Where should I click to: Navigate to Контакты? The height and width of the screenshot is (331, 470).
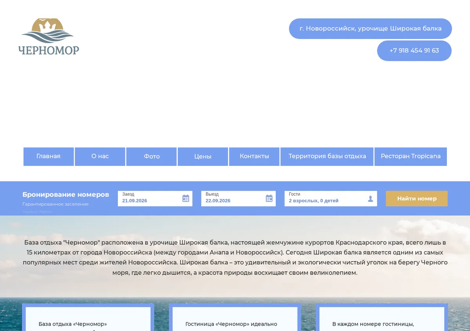point(254,156)
